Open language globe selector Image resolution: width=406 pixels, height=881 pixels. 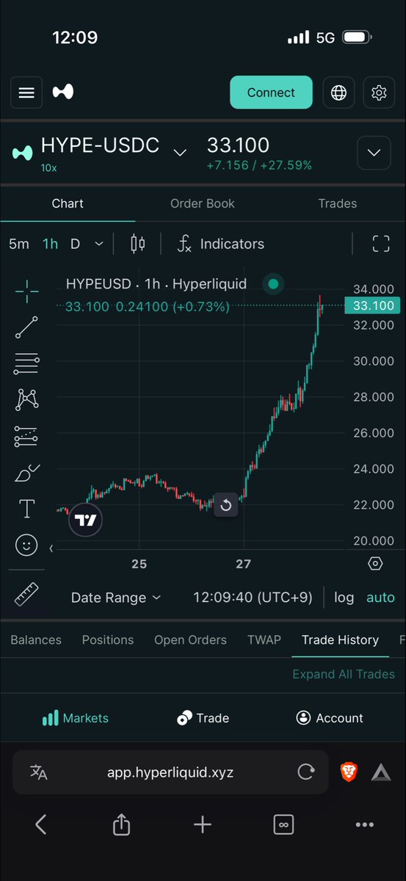pyautogui.click(x=338, y=93)
